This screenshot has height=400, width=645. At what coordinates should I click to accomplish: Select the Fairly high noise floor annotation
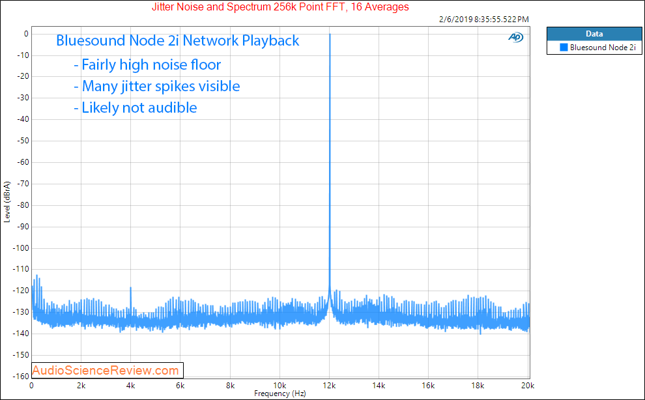pyautogui.click(x=147, y=64)
